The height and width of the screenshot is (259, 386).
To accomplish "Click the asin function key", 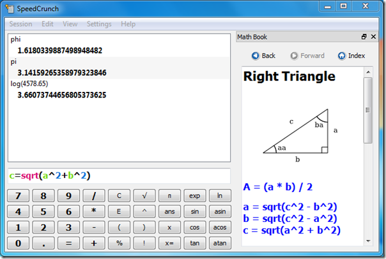I will (220, 211).
